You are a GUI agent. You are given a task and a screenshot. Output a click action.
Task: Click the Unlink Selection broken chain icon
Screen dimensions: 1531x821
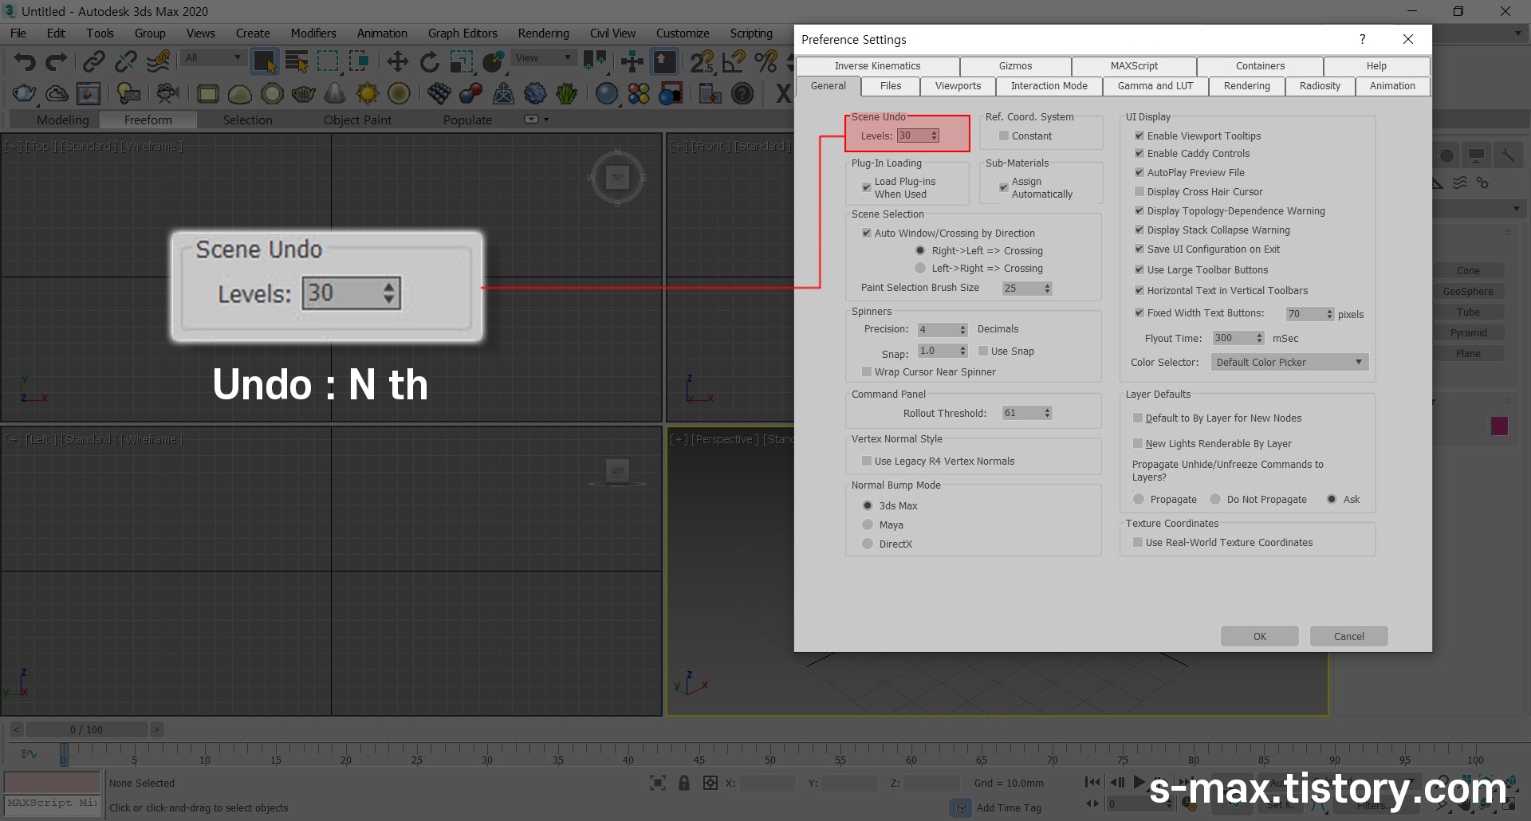click(126, 61)
